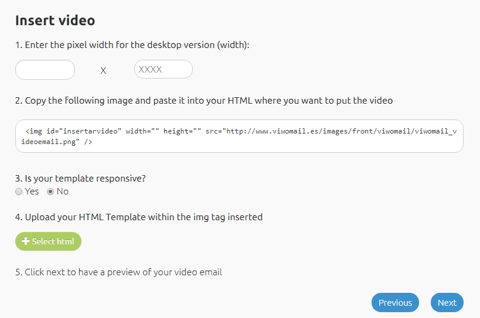Click the step 2 copy image instruction
The image size is (480, 318).
point(204,100)
